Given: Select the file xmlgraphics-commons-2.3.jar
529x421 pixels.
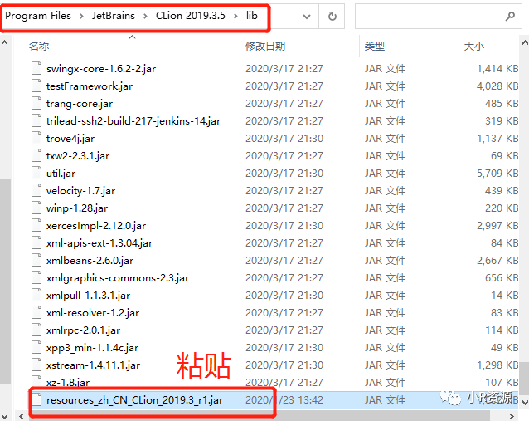Looking at the screenshot, I should 118,278.
